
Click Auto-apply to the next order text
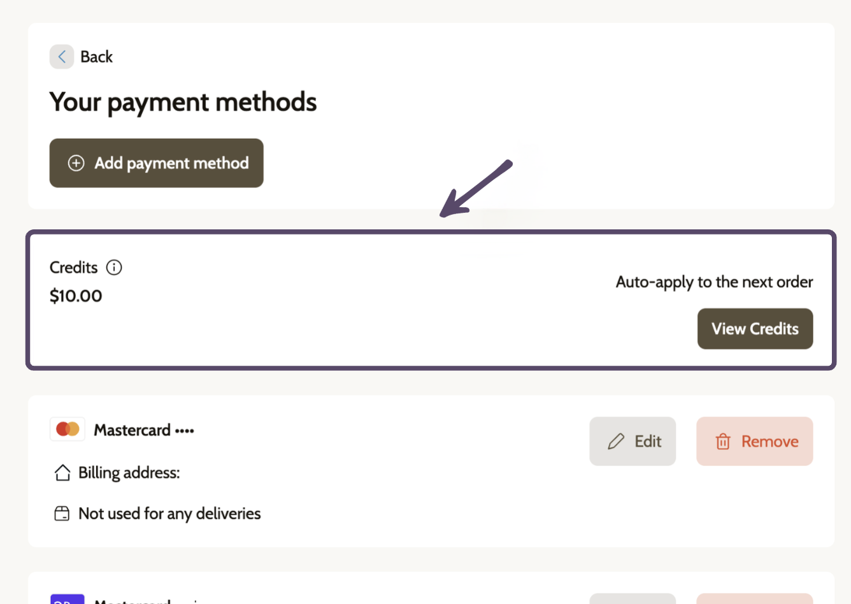click(714, 282)
